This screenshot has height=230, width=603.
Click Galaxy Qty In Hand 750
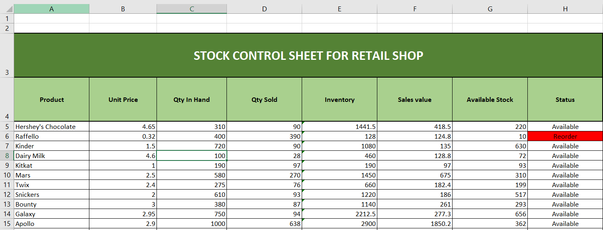tap(192, 214)
